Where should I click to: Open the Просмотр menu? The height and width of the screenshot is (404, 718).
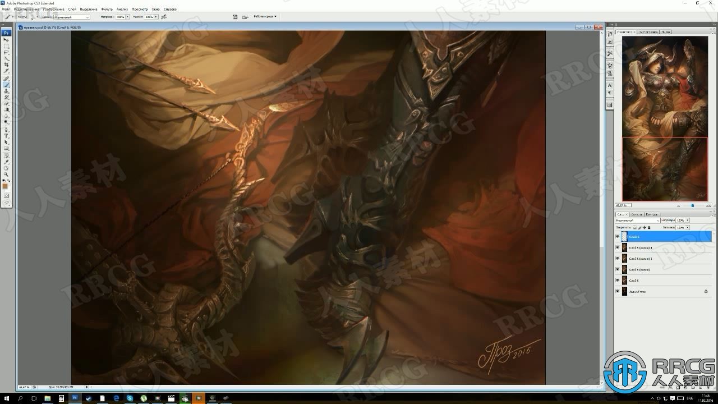tap(140, 10)
